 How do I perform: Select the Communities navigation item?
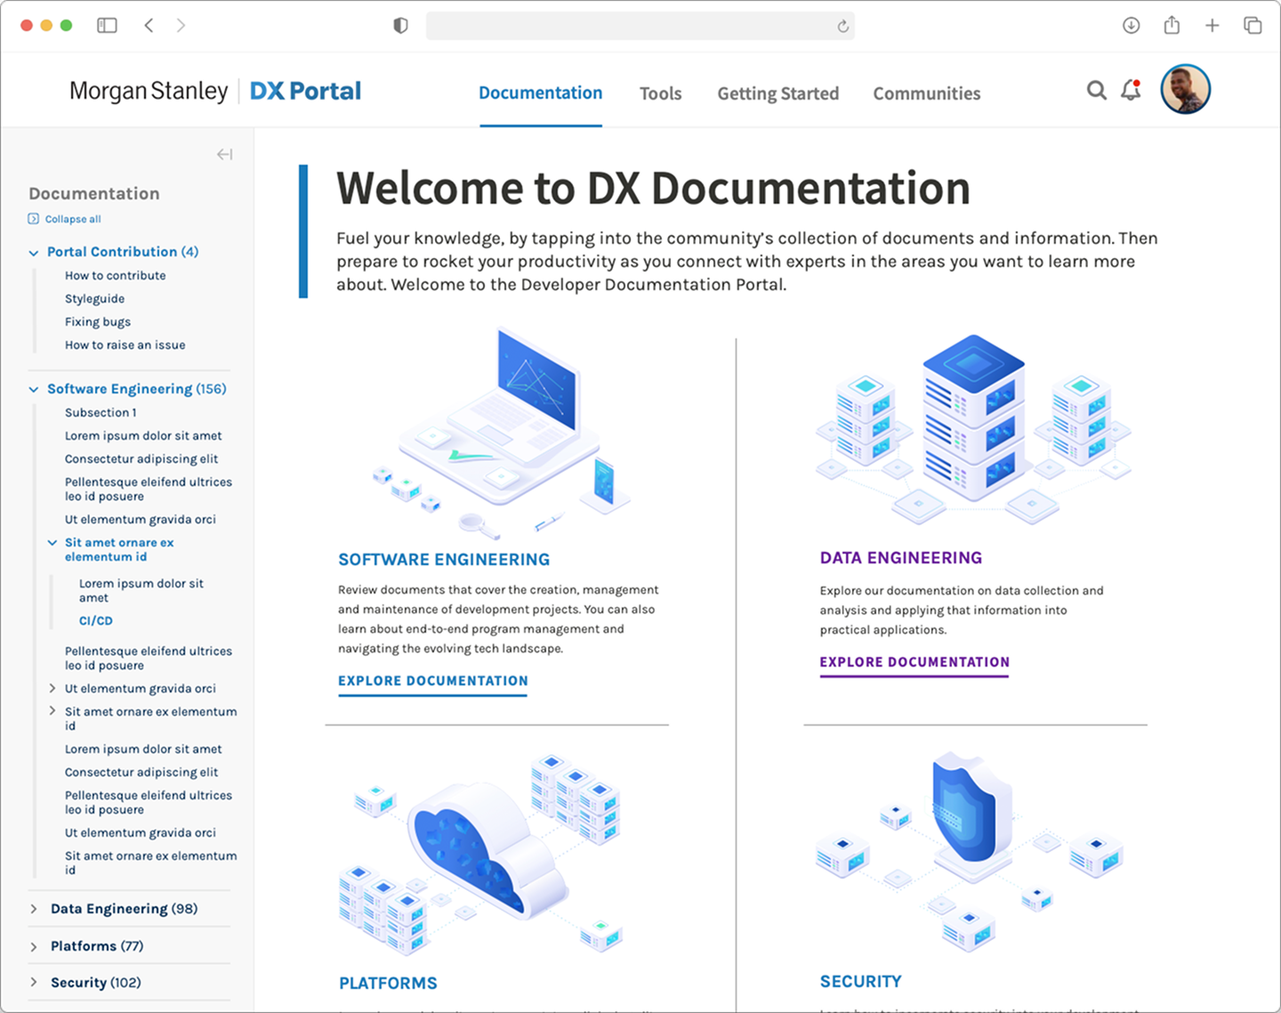click(x=926, y=93)
